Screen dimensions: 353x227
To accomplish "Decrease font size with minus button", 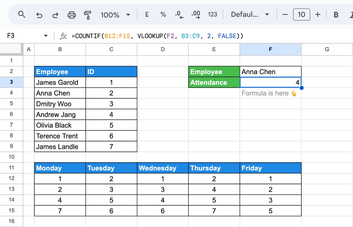I will [285, 15].
